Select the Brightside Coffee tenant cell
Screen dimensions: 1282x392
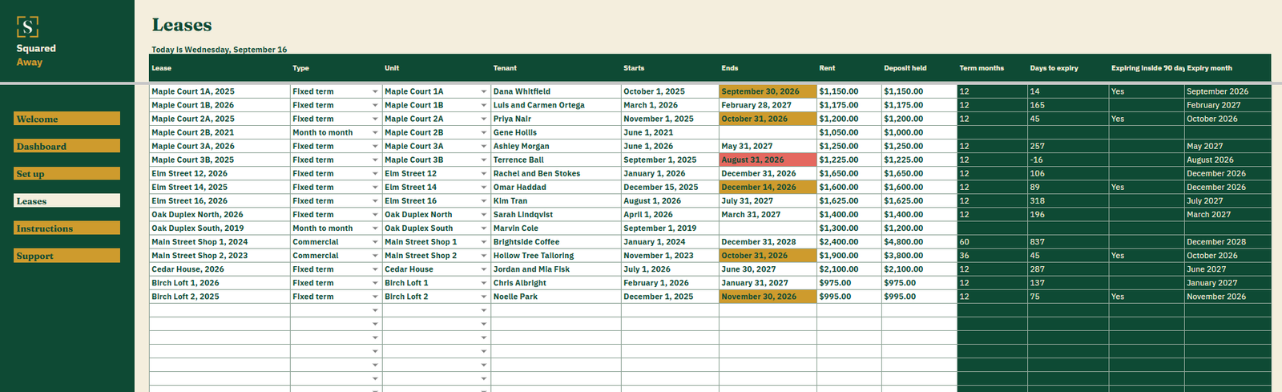point(556,242)
